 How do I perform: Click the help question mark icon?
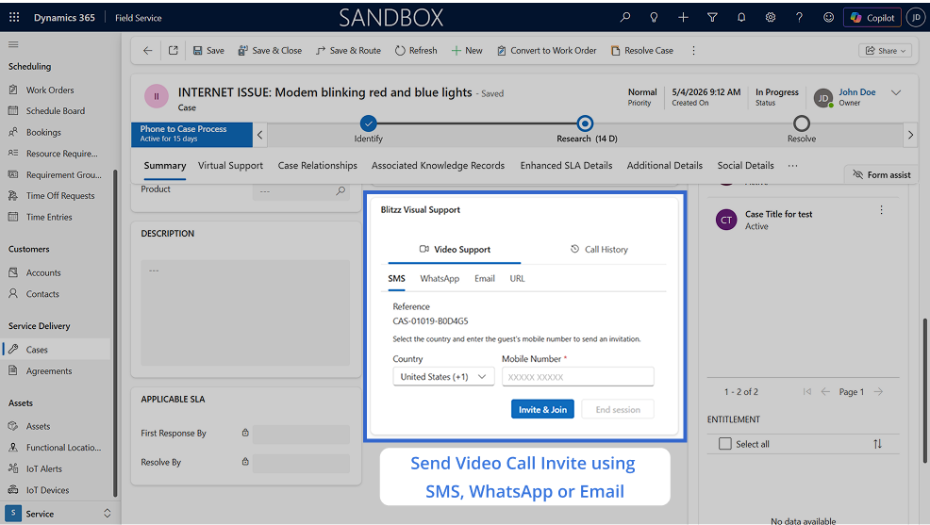click(x=800, y=17)
